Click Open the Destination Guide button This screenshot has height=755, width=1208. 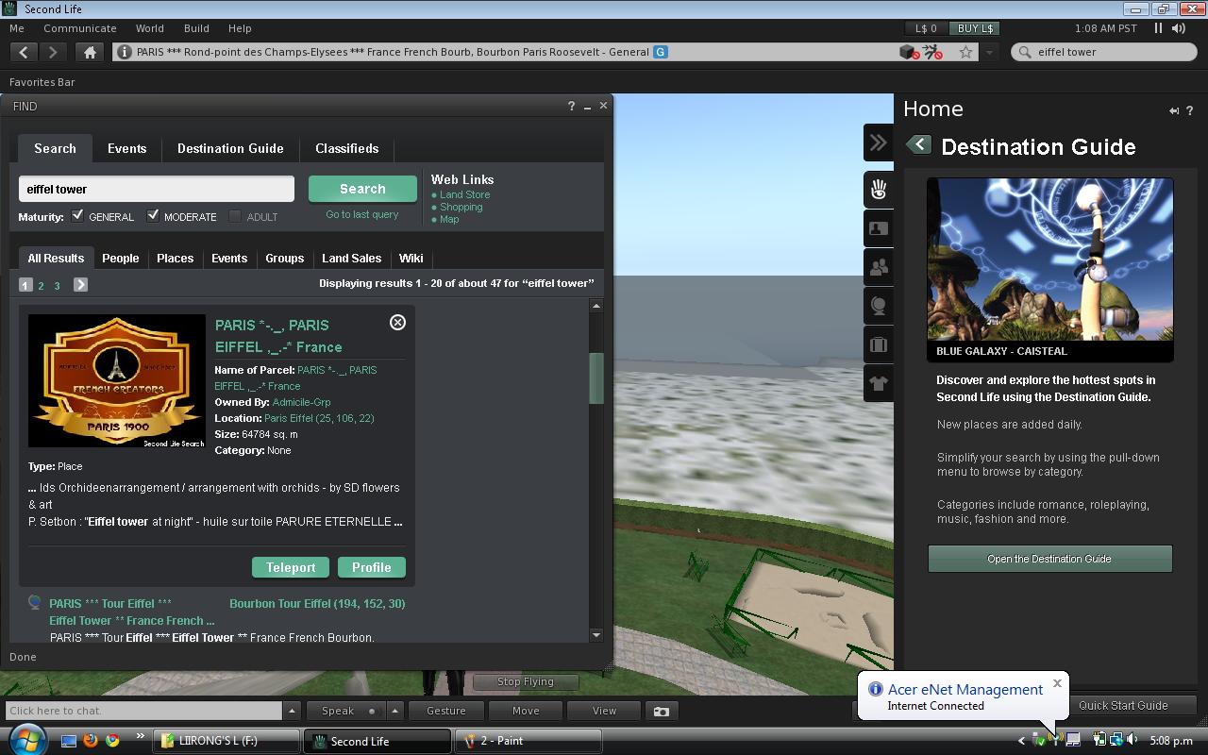(x=1049, y=559)
